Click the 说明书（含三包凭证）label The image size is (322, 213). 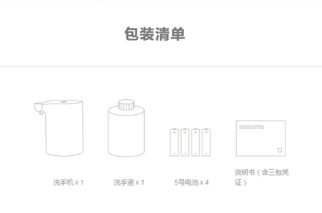261,177
